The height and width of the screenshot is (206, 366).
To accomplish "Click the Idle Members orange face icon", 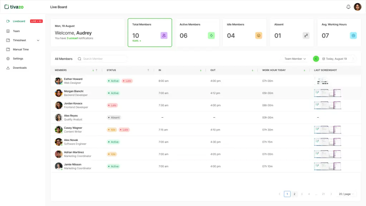I will (x=258, y=35).
